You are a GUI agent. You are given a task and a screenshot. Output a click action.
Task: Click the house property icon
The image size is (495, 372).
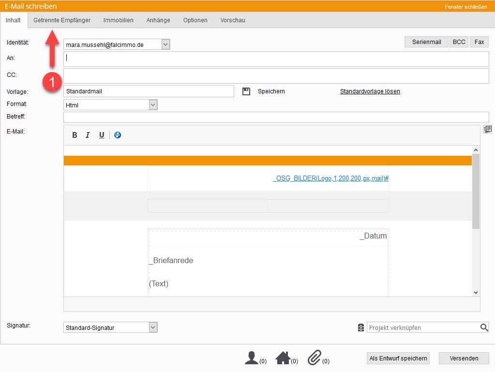tap(283, 358)
